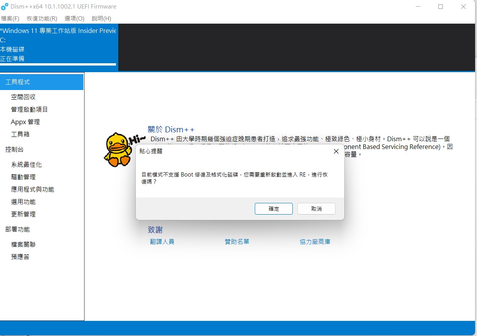Image resolution: width=477 pixels, height=336 pixels.
Task: Follow the 協力廠商庫 link
Action: [x=315, y=242]
